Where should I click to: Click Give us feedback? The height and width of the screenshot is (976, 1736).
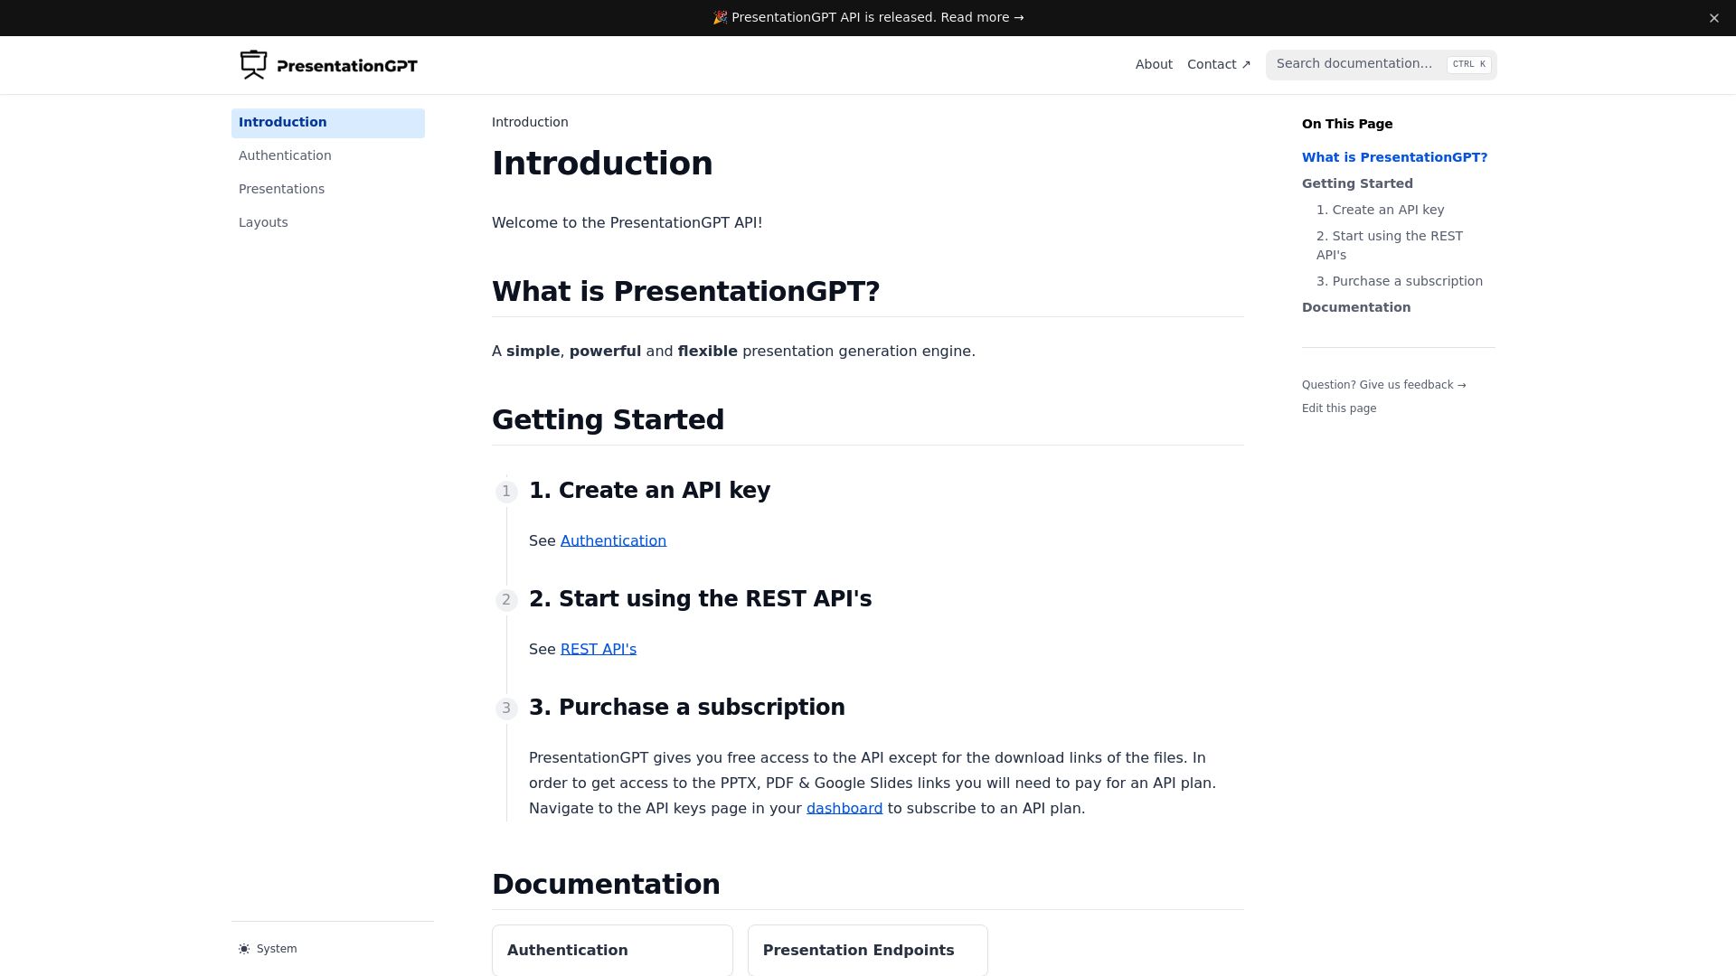click(1383, 384)
